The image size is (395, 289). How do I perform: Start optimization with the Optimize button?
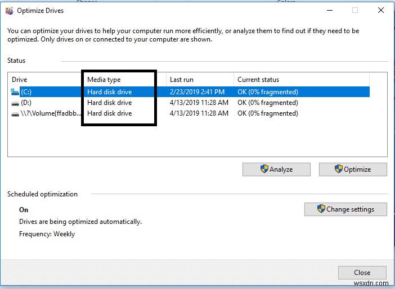[x=353, y=169]
